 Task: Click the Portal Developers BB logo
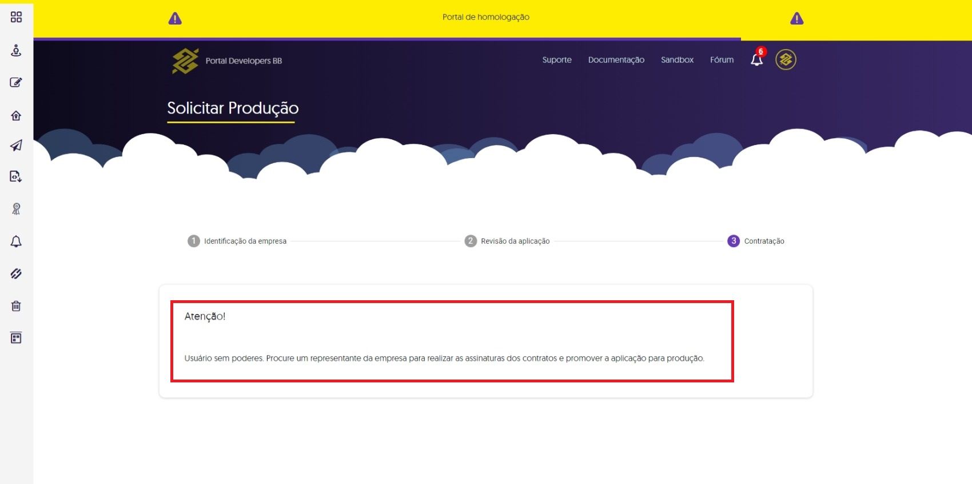[227, 61]
